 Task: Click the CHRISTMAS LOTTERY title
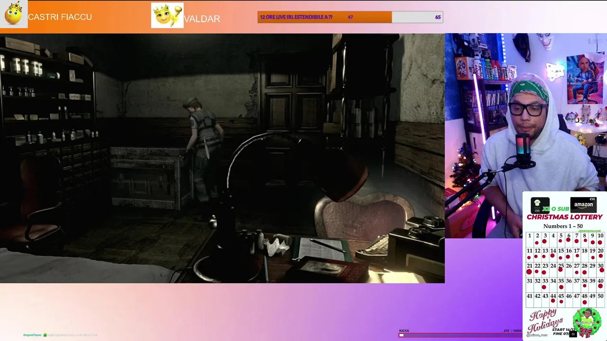[564, 217]
